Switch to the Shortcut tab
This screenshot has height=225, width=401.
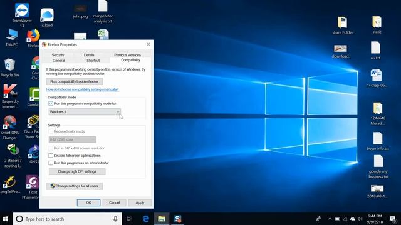pos(93,61)
